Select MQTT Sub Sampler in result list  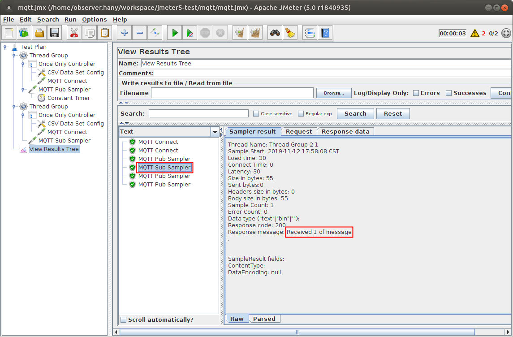click(x=164, y=168)
